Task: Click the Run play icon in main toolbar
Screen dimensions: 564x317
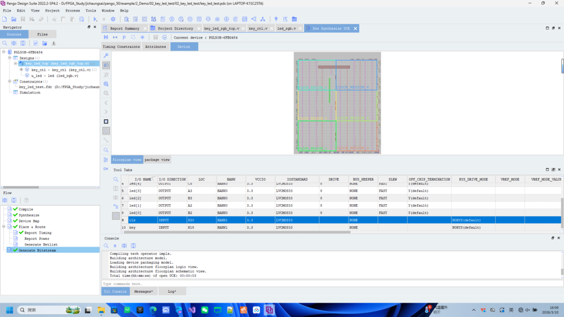Action: [95, 19]
